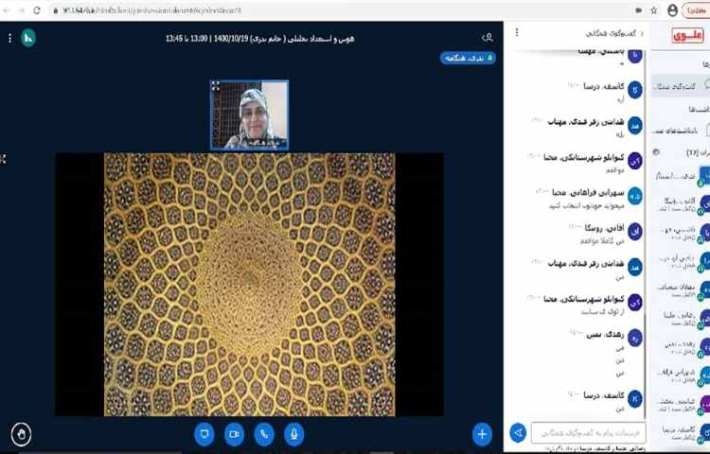Select the presenter webcam video tile
This screenshot has height=454, width=710.
tap(249, 114)
